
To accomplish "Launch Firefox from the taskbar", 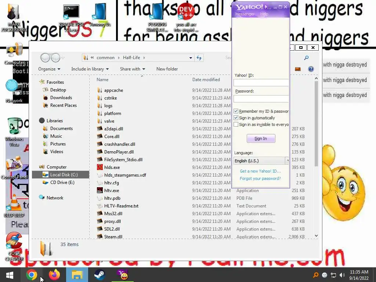I will point(54,275).
